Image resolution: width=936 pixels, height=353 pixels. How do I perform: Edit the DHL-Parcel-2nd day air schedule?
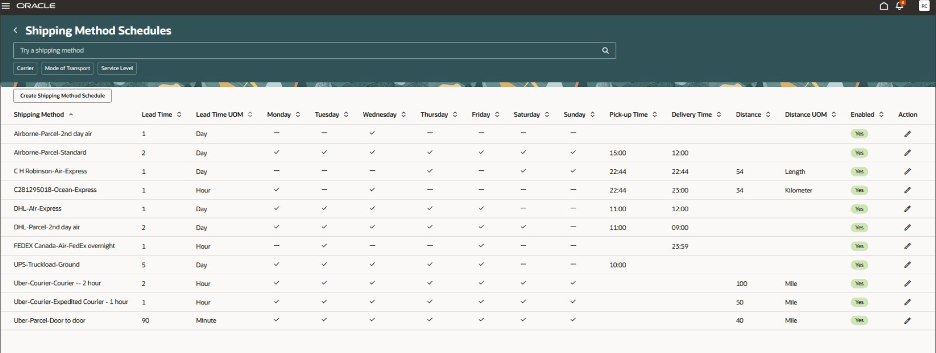907,228
